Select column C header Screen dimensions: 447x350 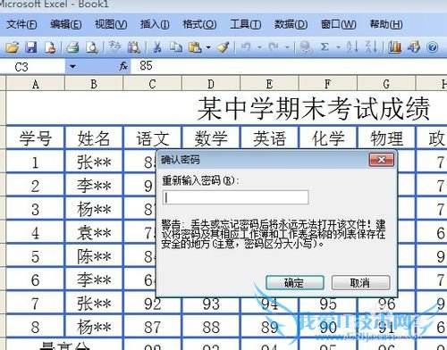tap(152, 84)
